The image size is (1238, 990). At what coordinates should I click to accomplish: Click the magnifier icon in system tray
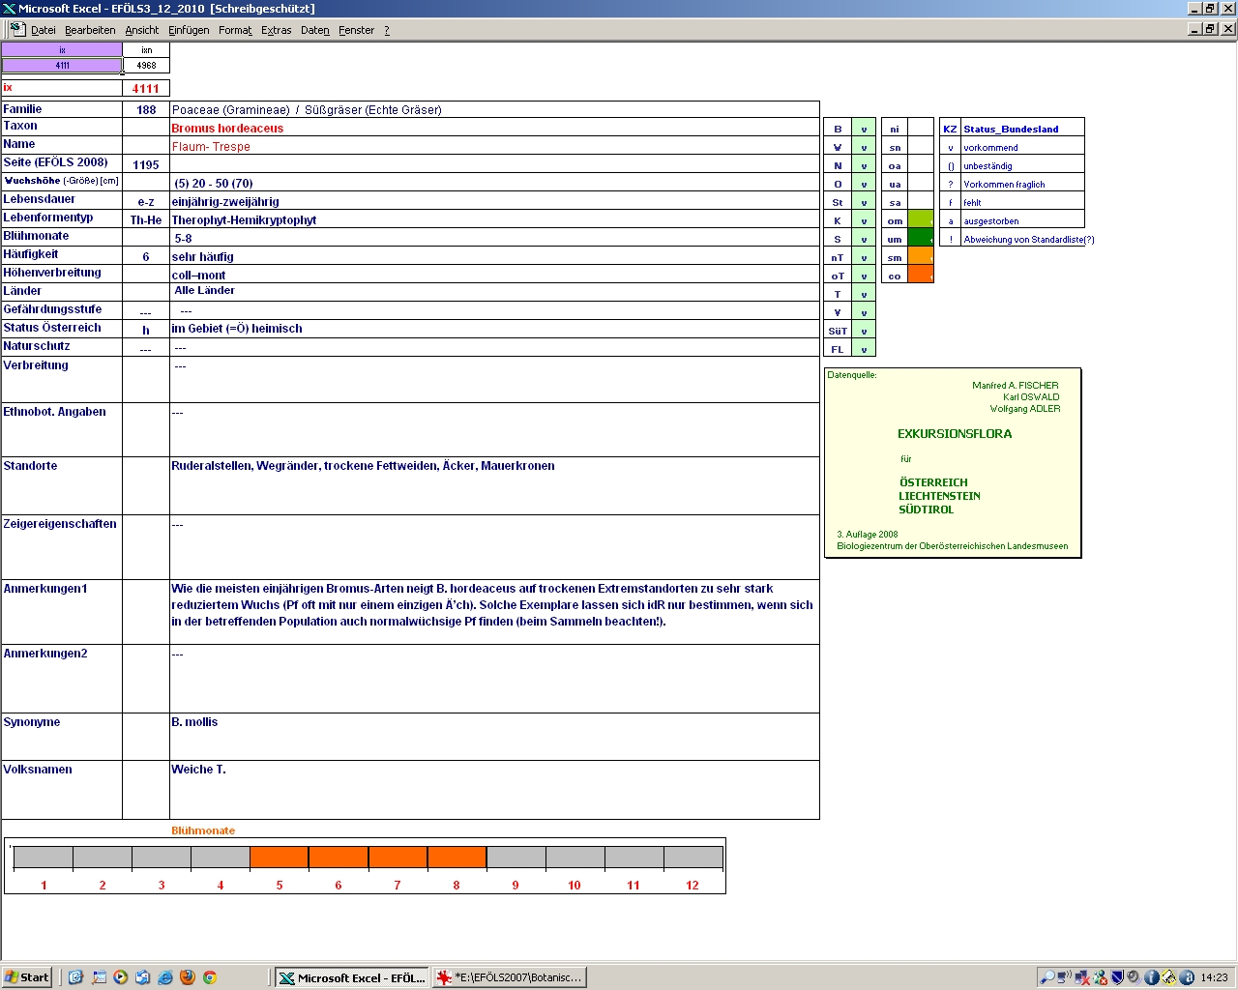click(x=1046, y=977)
